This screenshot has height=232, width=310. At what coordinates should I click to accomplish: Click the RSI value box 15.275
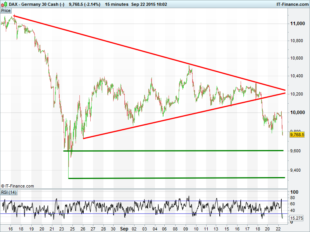297,218
